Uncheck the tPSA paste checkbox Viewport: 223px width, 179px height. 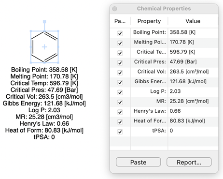click(120, 132)
